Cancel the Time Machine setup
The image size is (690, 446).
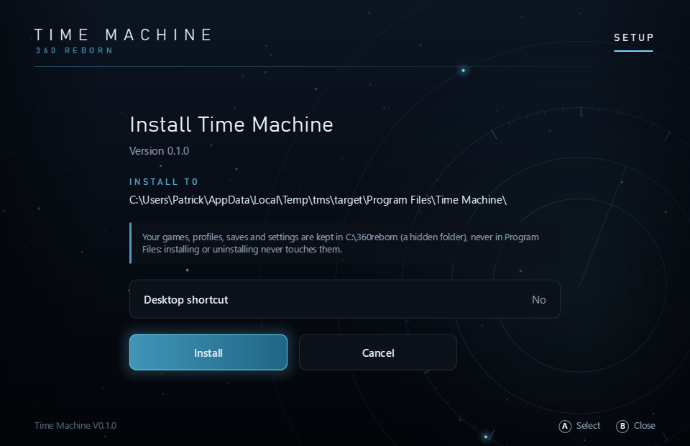pyautogui.click(x=378, y=352)
